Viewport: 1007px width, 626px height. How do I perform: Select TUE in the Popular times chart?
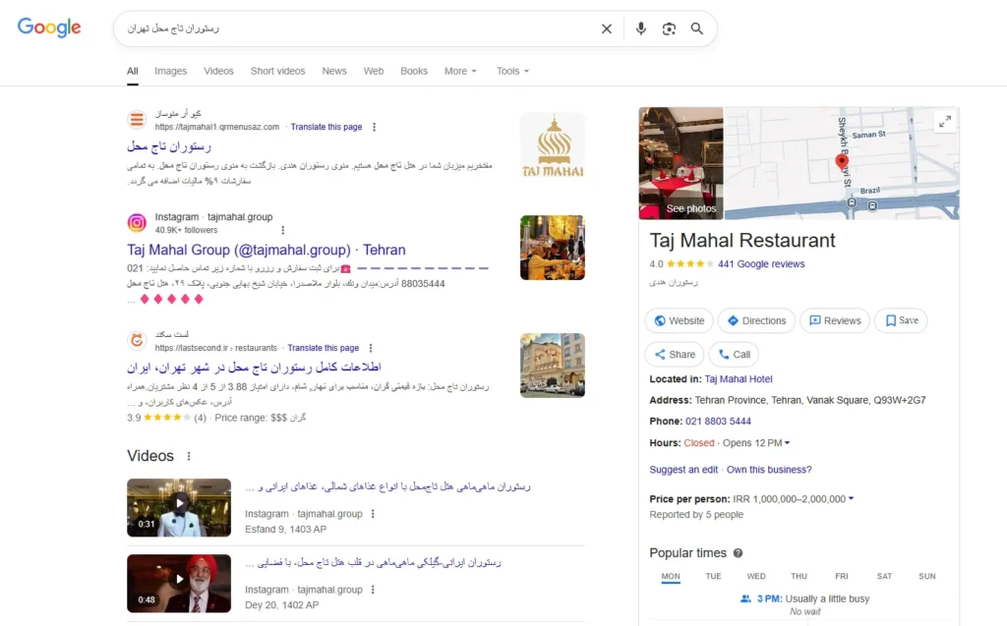click(713, 576)
